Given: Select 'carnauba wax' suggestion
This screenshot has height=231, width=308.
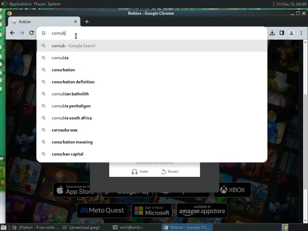Looking at the screenshot, I should 152,130.
